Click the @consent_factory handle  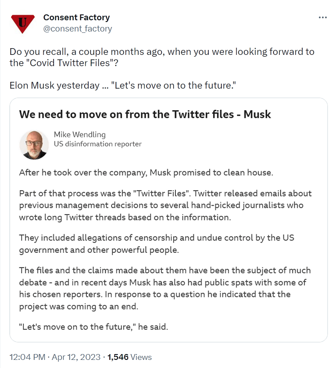(x=77, y=29)
